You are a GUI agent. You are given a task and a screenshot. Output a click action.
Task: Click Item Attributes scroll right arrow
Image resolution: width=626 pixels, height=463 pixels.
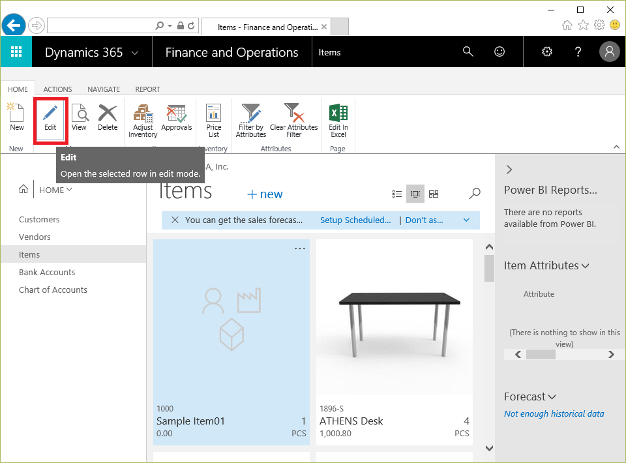(x=611, y=355)
